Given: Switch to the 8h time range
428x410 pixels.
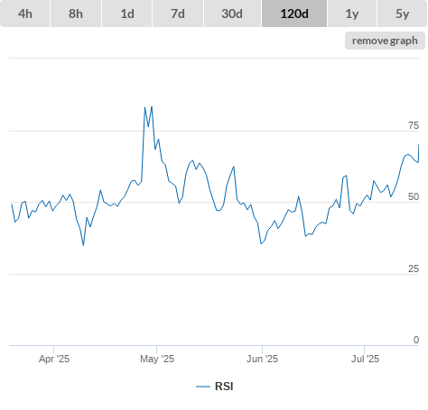Looking at the screenshot, I should [76, 14].
